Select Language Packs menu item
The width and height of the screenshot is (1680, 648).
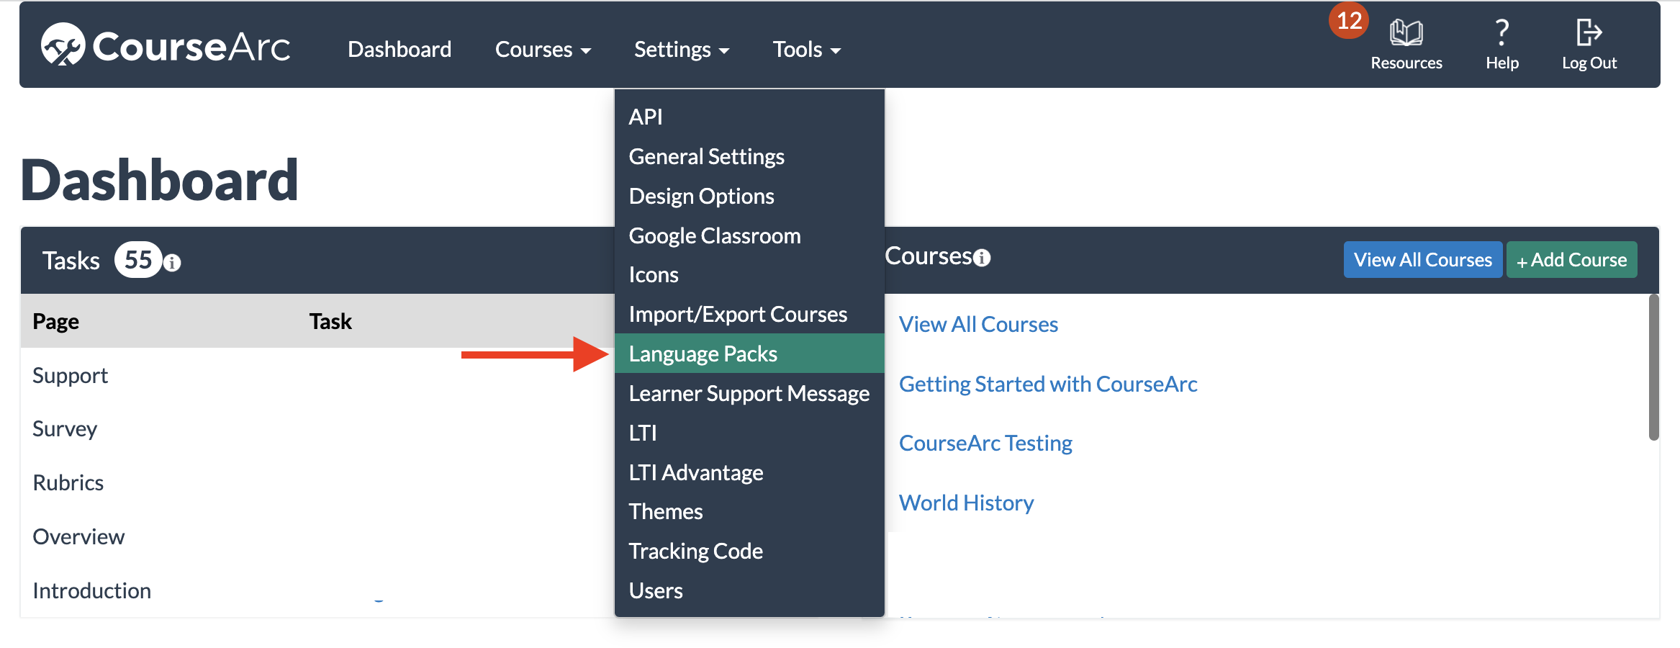(749, 354)
